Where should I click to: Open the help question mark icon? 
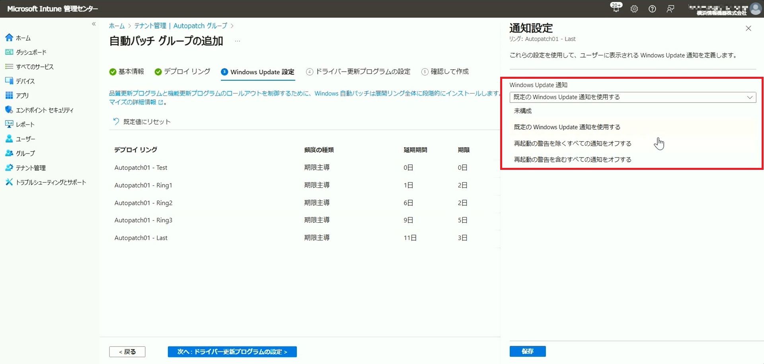click(x=652, y=9)
